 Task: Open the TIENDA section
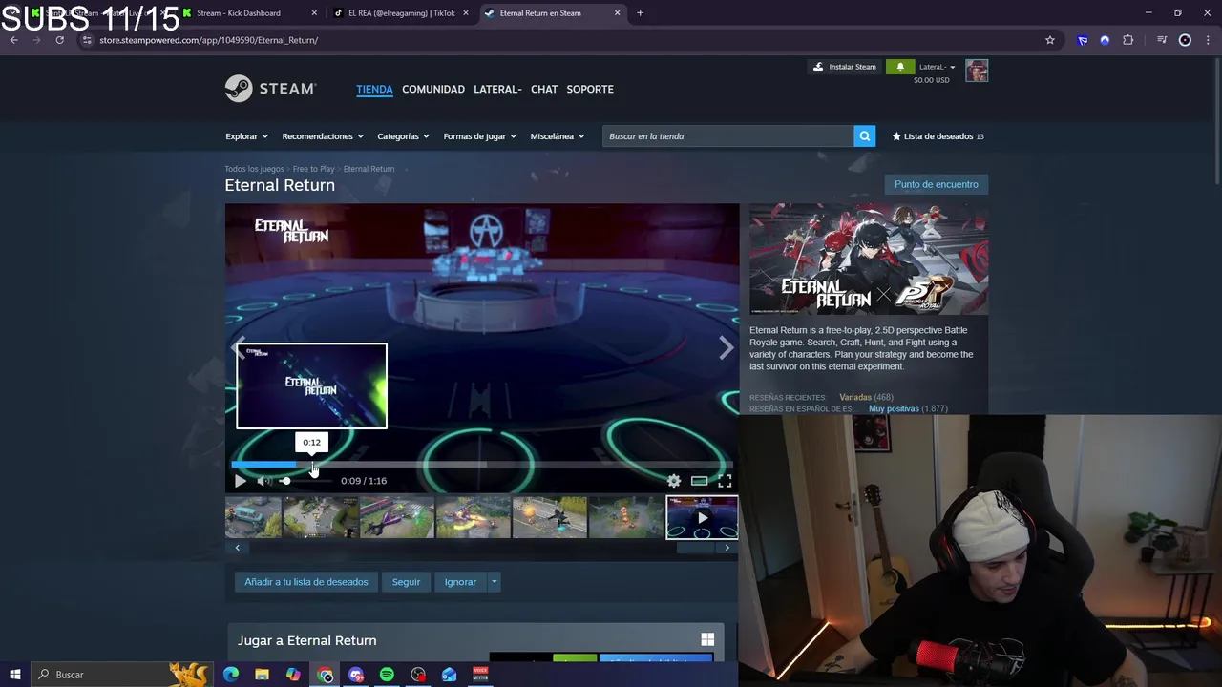pos(374,89)
